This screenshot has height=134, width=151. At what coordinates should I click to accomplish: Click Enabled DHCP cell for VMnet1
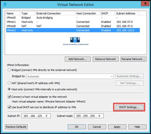coord(106,22)
